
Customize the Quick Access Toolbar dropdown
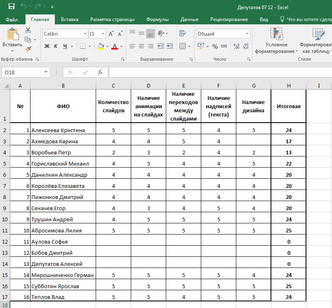pyautogui.click(x=52, y=7)
